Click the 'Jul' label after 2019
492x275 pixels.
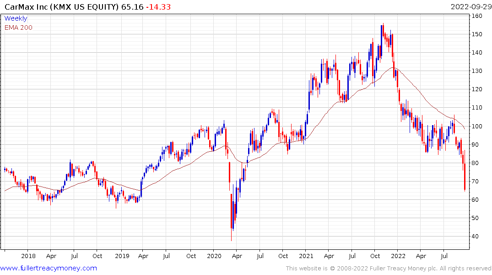tap(166, 256)
